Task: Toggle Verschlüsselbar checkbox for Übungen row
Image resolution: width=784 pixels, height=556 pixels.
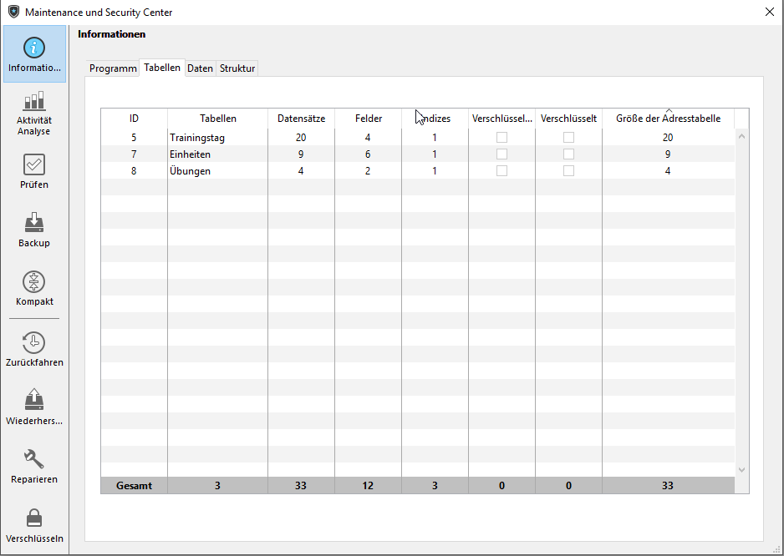Action: 501,170
